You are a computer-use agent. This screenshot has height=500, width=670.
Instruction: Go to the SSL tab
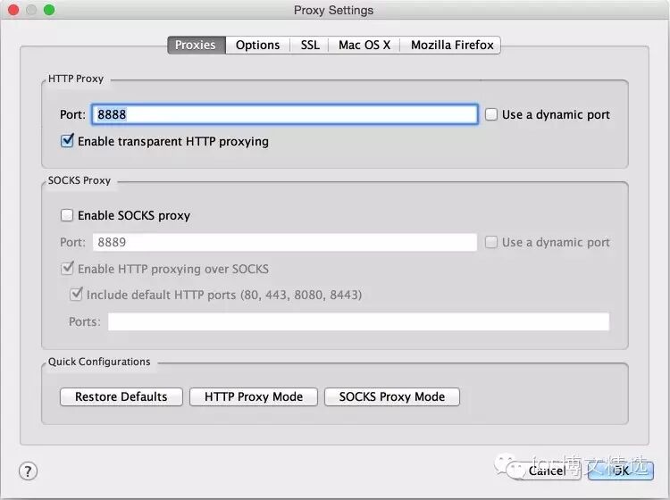[x=310, y=45]
